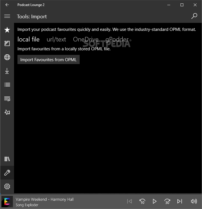Switch to the gPodder tab
Screen dimensions: 202x209
[x=117, y=40]
